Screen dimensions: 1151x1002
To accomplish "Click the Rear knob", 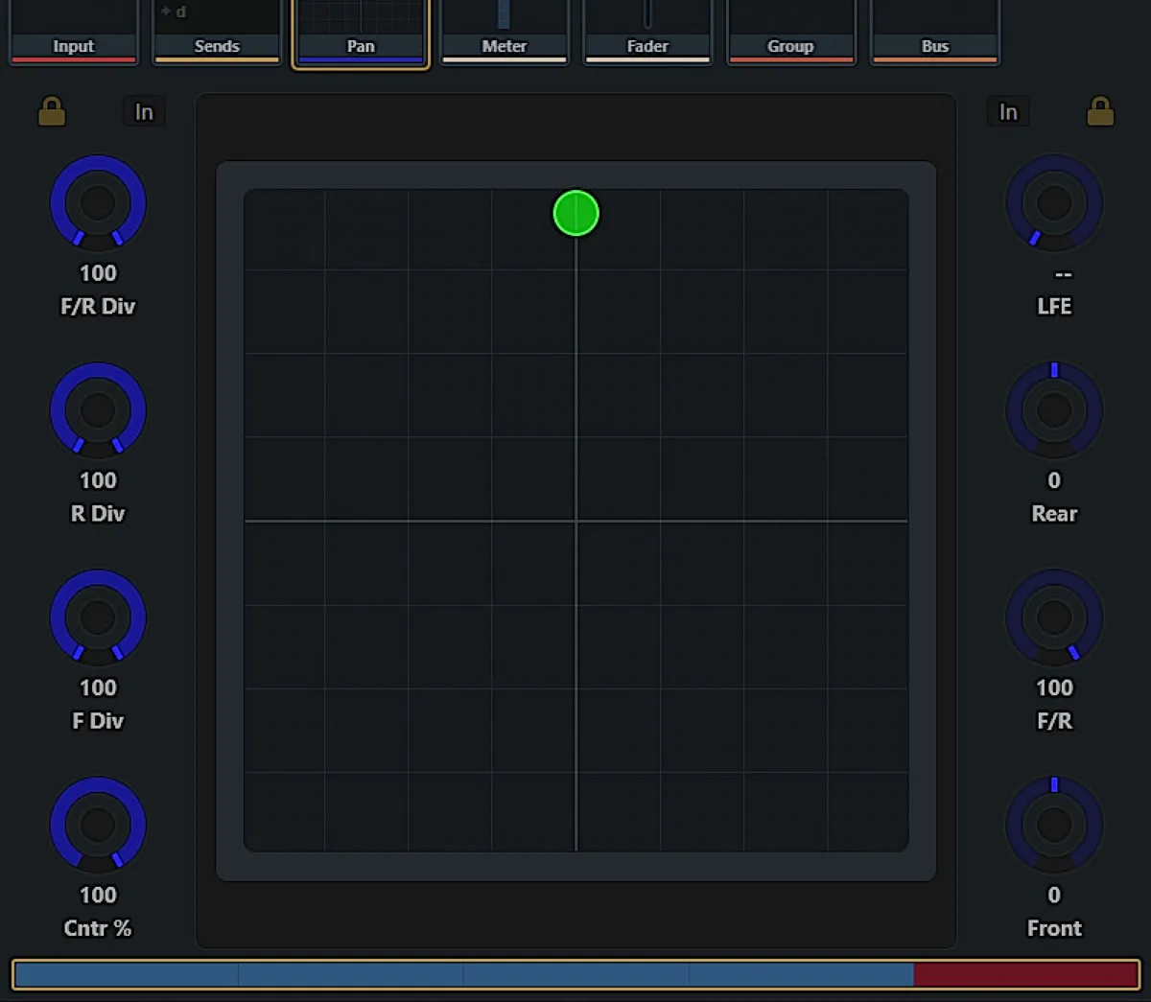I will point(1054,410).
